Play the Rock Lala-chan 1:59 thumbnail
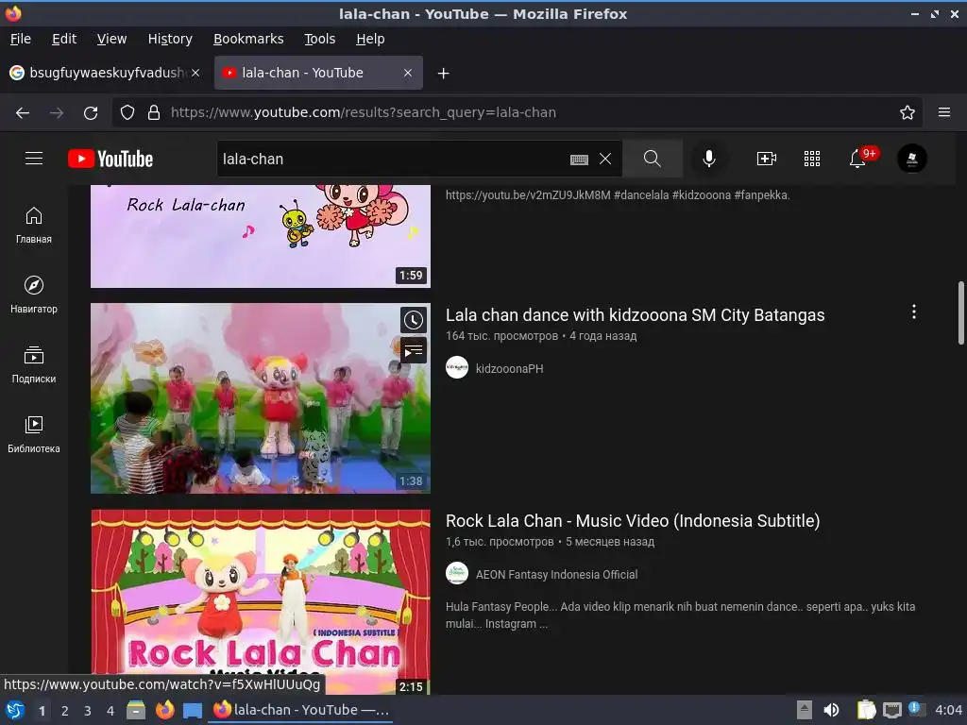Image resolution: width=967 pixels, height=725 pixels. coord(261,236)
